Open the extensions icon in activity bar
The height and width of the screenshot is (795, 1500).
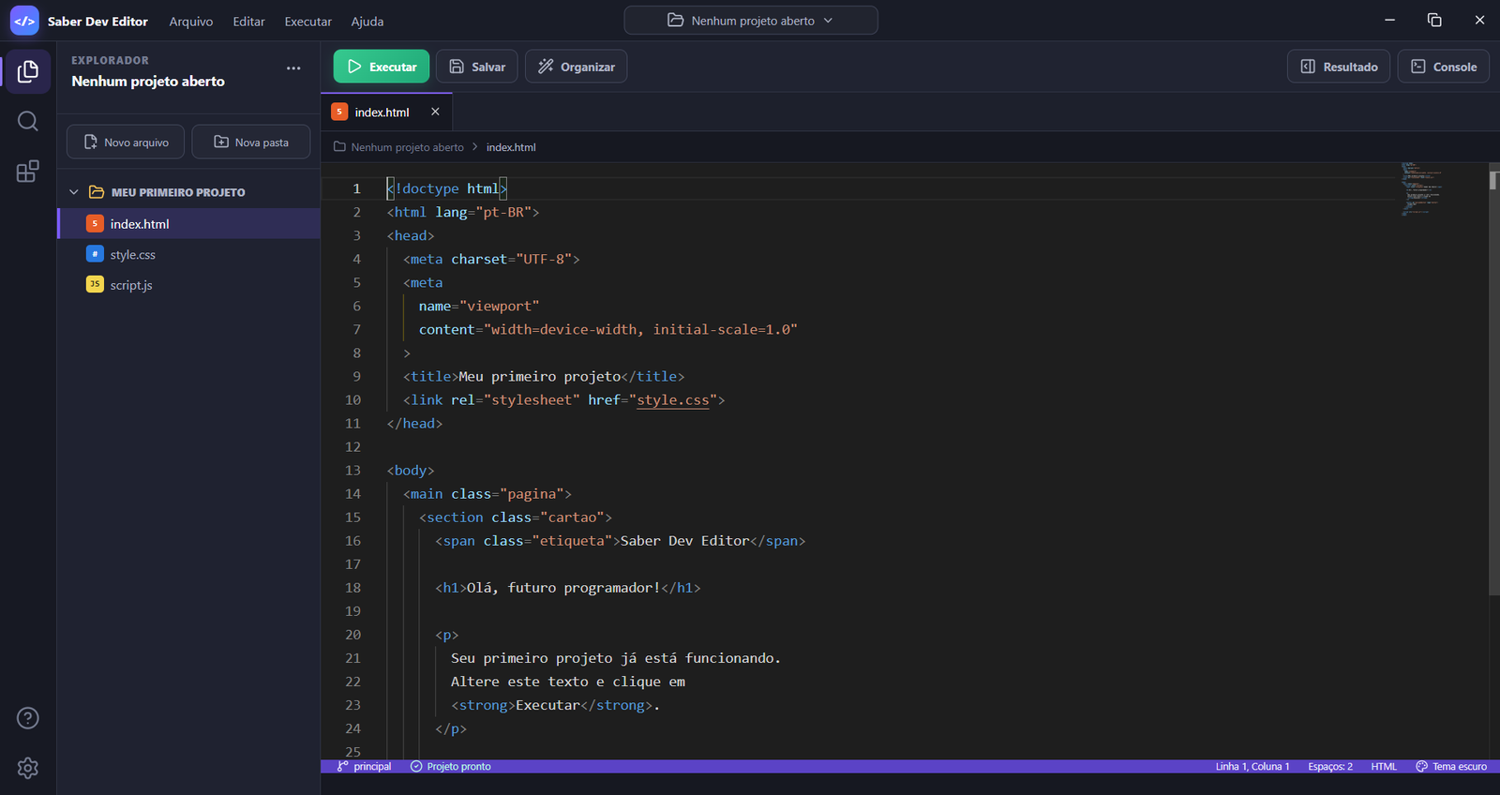click(x=28, y=172)
